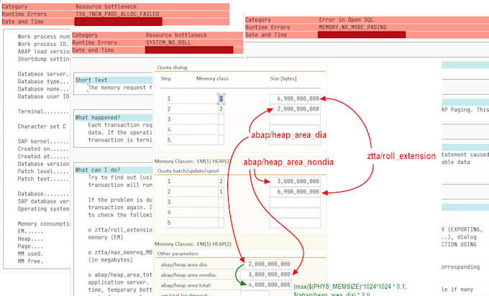Click abap/heap area dia value field

click(266, 264)
